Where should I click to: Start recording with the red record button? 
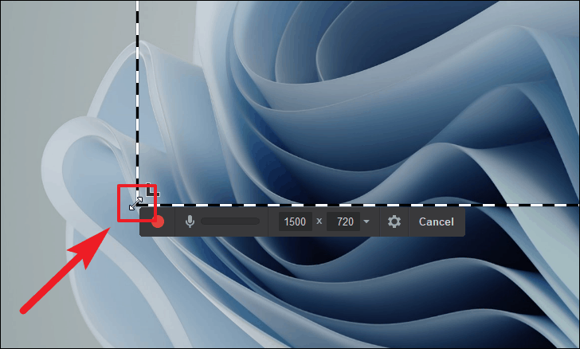pos(158,222)
